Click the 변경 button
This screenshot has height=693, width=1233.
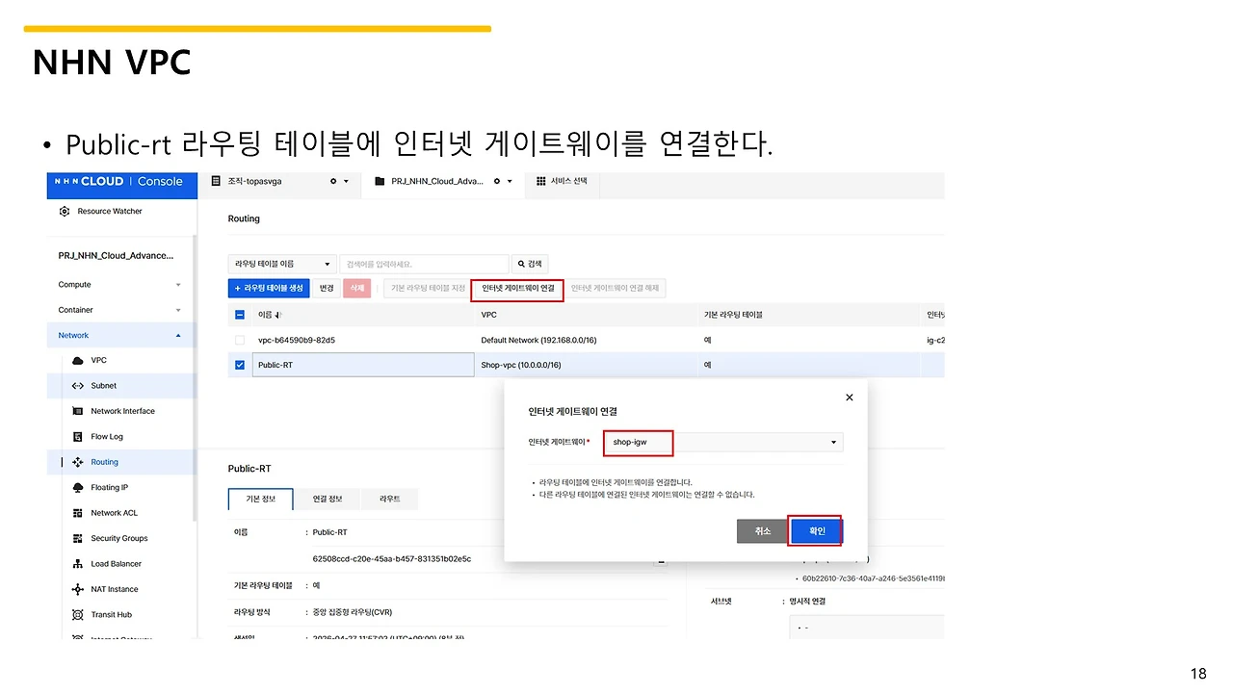coord(327,288)
